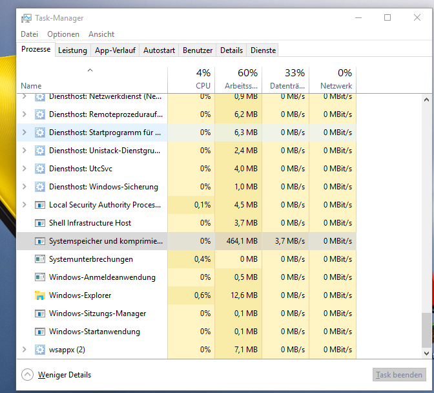Click the gear icon of Diensthost: UtcSvc
Screen dimensions: 434x393
coord(40,169)
